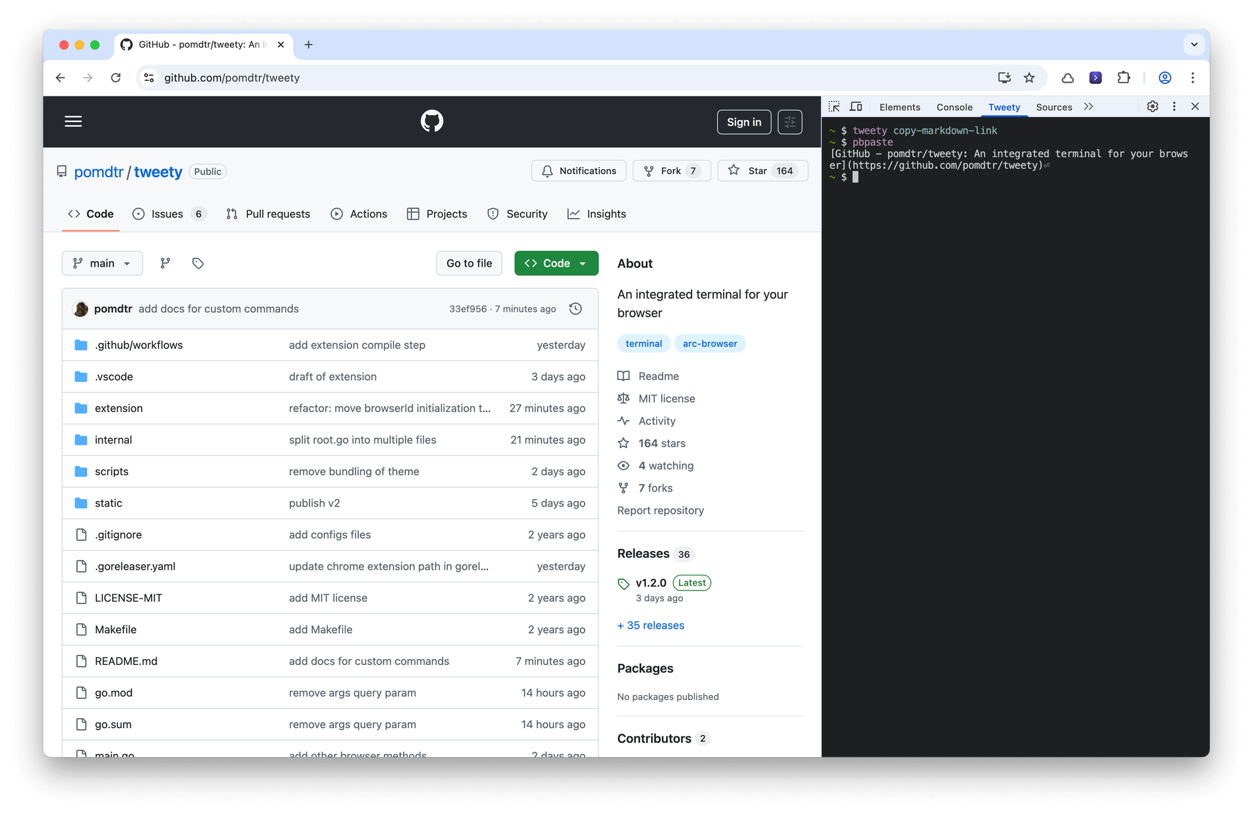Screen dimensions: 1253x814
Task: Open the green Code dropdown button
Action: 556,264
